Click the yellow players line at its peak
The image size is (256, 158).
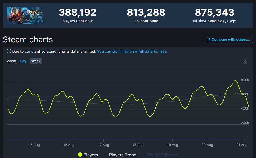tap(235, 81)
